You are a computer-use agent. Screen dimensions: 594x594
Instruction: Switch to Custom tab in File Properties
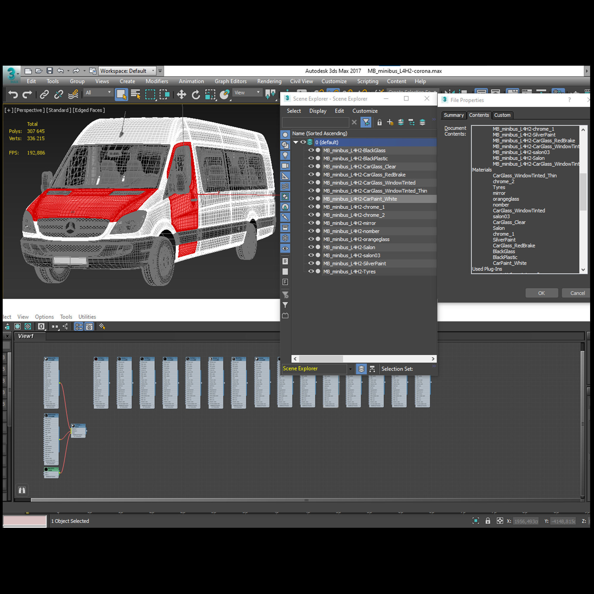pyautogui.click(x=502, y=115)
